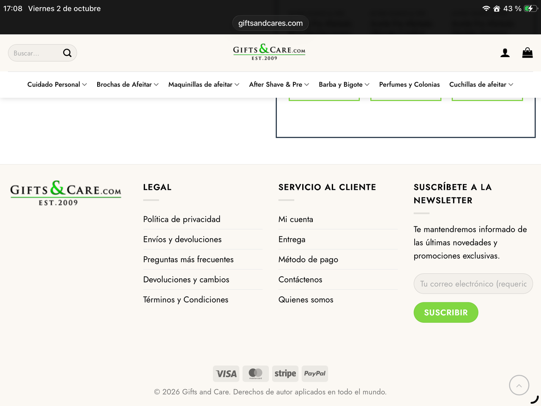Screen dimensions: 541x406
Task: Click the Gifts & Care header logo
Action: pyautogui.click(x=269, y=52)
